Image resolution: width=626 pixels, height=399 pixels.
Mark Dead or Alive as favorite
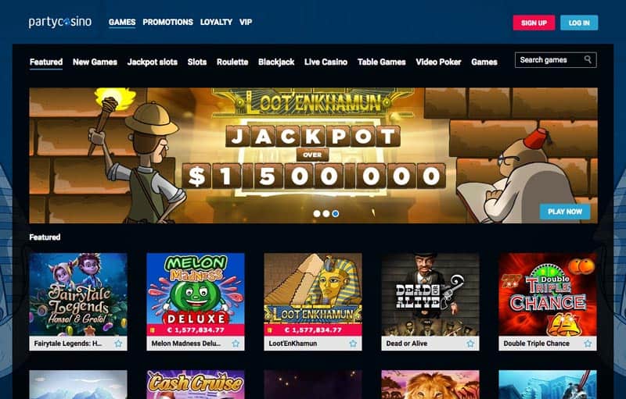click(470, 344)
